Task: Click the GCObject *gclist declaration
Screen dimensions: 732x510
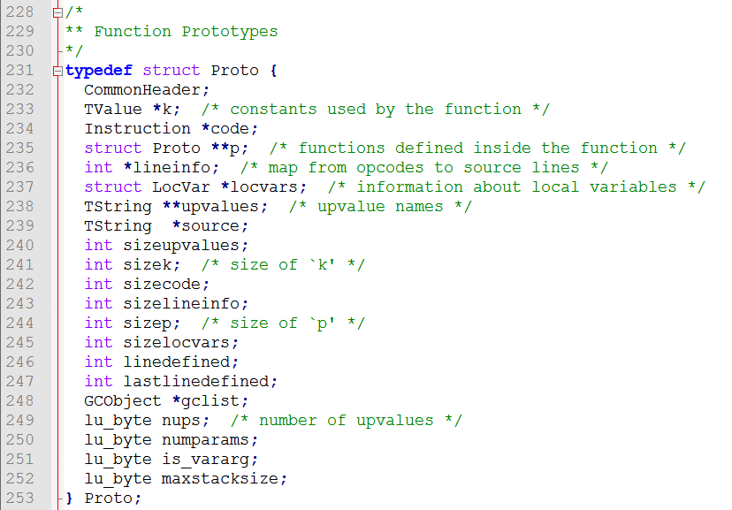Action: coord(166,400)
